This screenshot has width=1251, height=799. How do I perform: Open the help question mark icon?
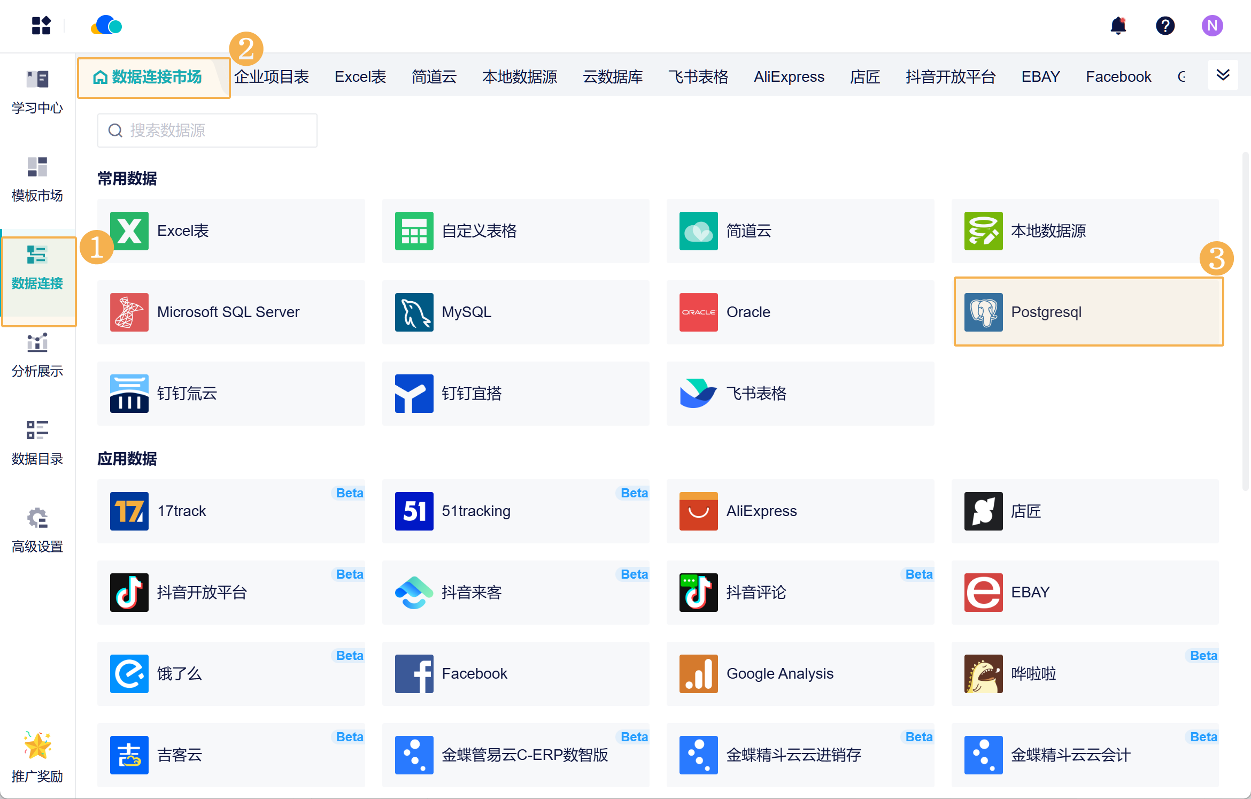coord(1165,25)
